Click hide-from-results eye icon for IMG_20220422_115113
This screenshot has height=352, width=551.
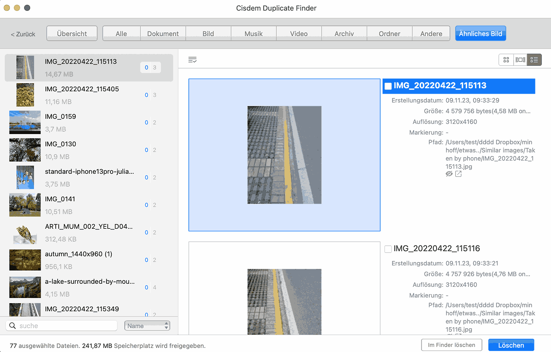point(449,174)
